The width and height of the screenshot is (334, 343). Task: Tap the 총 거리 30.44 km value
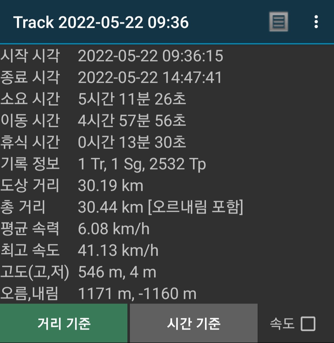[111, 207]
